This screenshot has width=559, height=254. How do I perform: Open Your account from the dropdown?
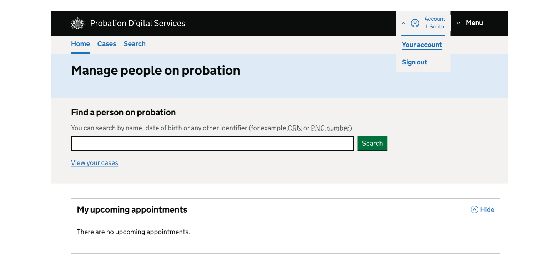[x=422, y=45]
